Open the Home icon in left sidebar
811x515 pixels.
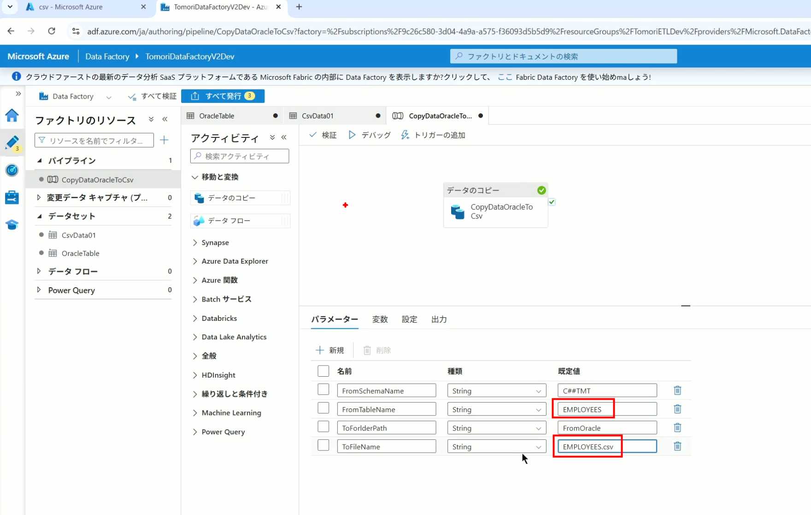[x=12, y=115]
